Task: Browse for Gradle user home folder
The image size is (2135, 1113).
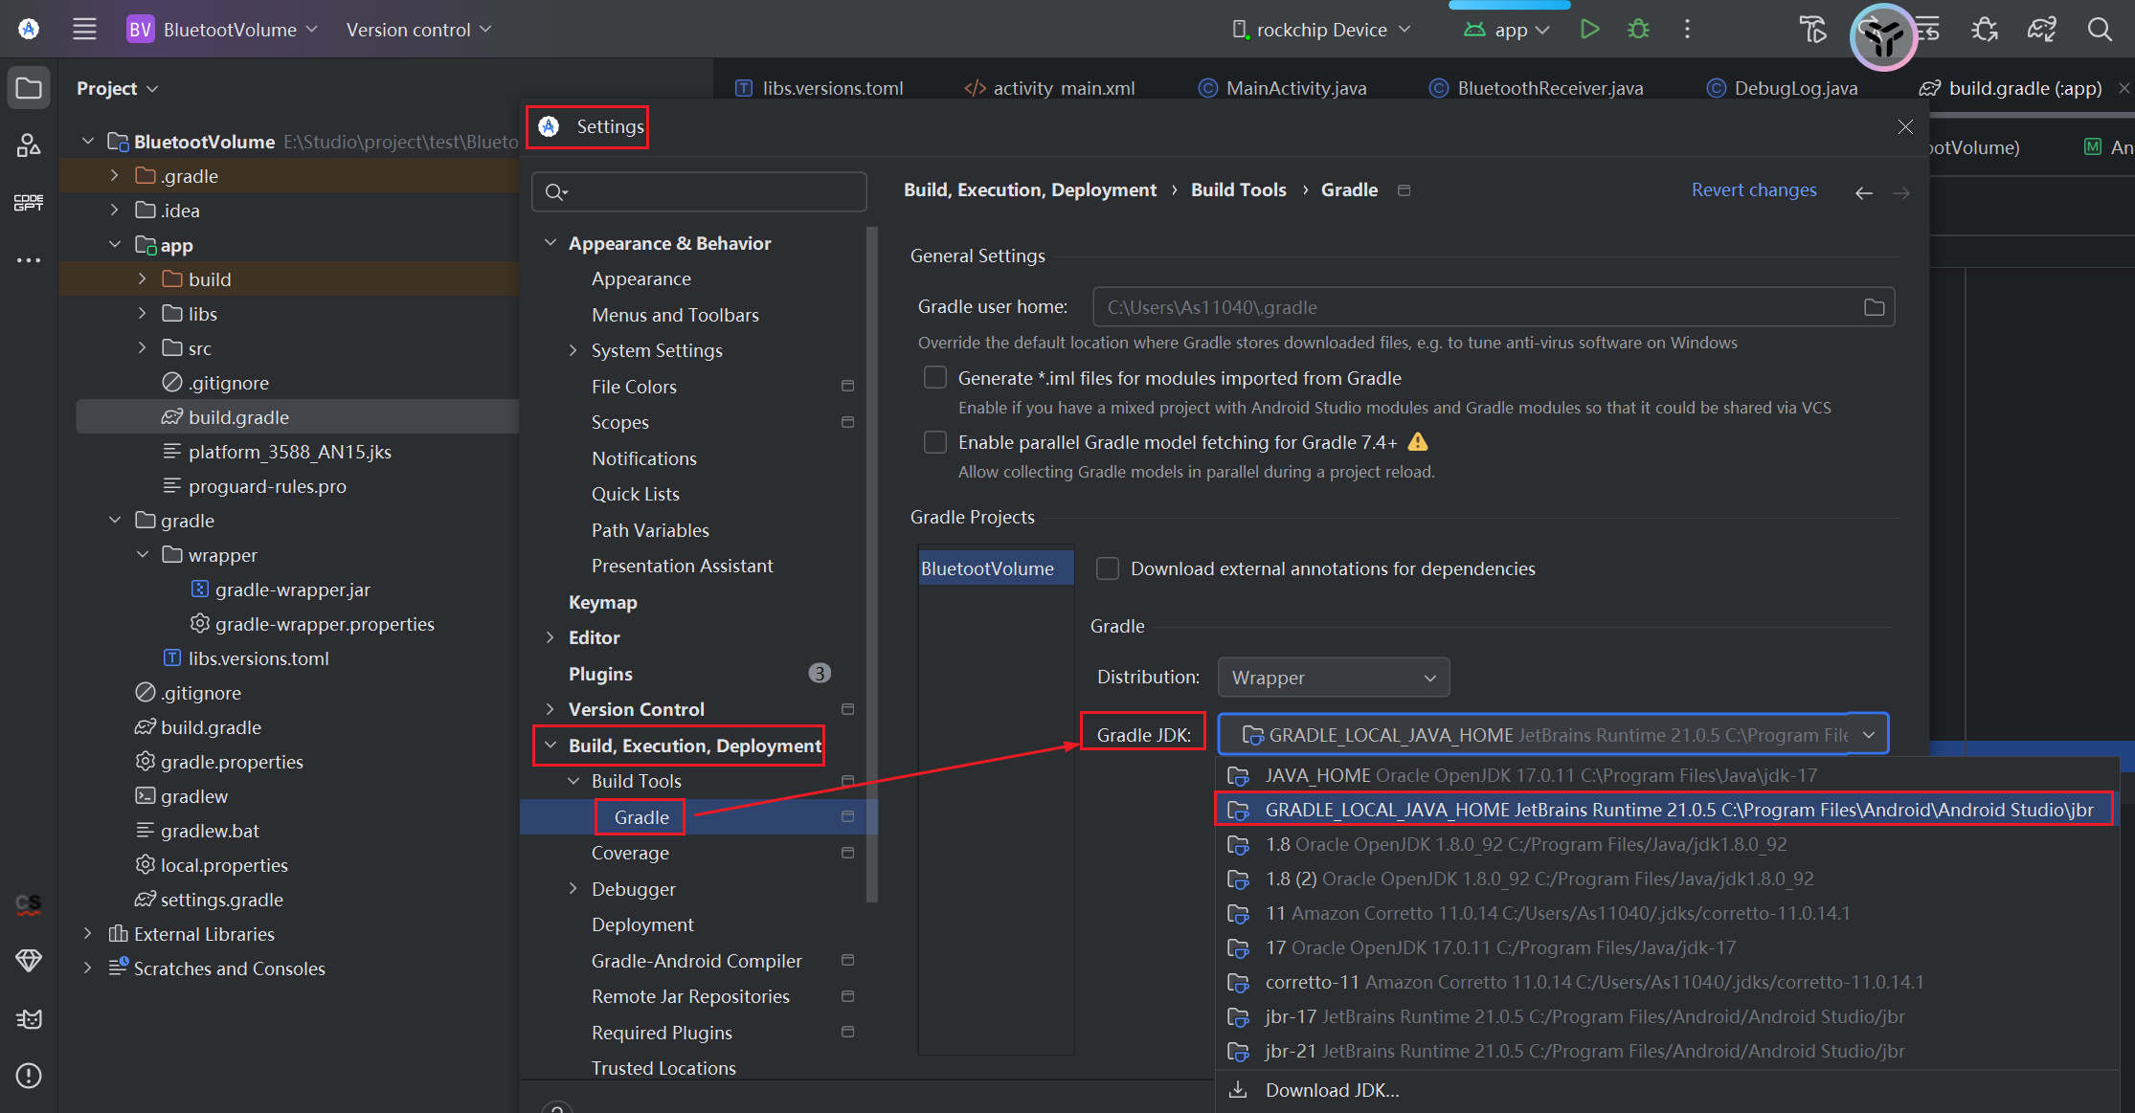Action: [x=1874, y=307]
